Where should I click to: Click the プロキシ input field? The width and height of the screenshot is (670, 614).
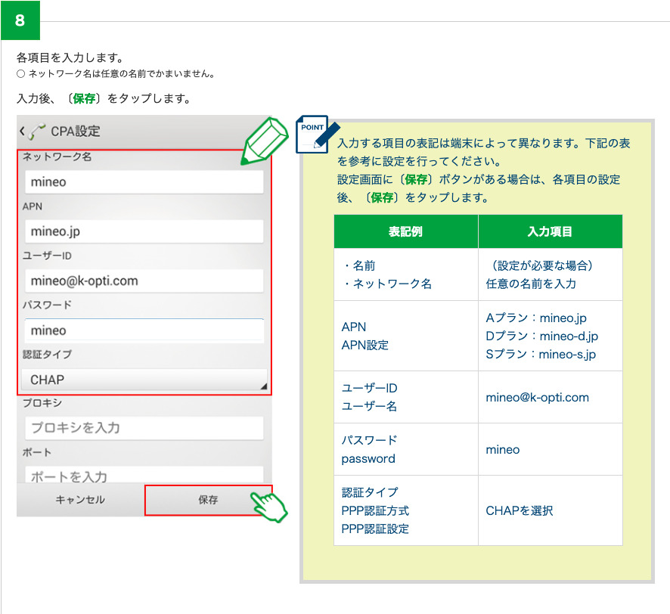click(x=144, y=428)
